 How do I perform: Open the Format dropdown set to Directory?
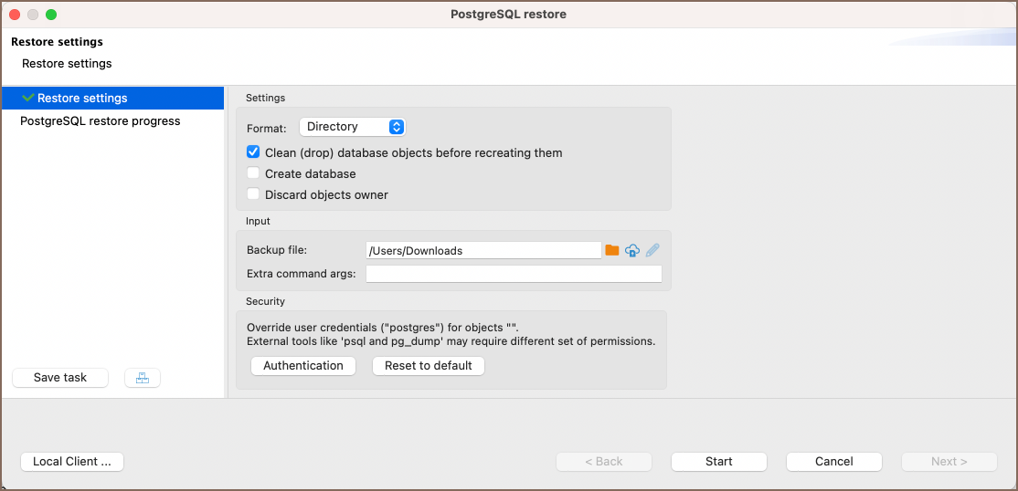[352, 127]
